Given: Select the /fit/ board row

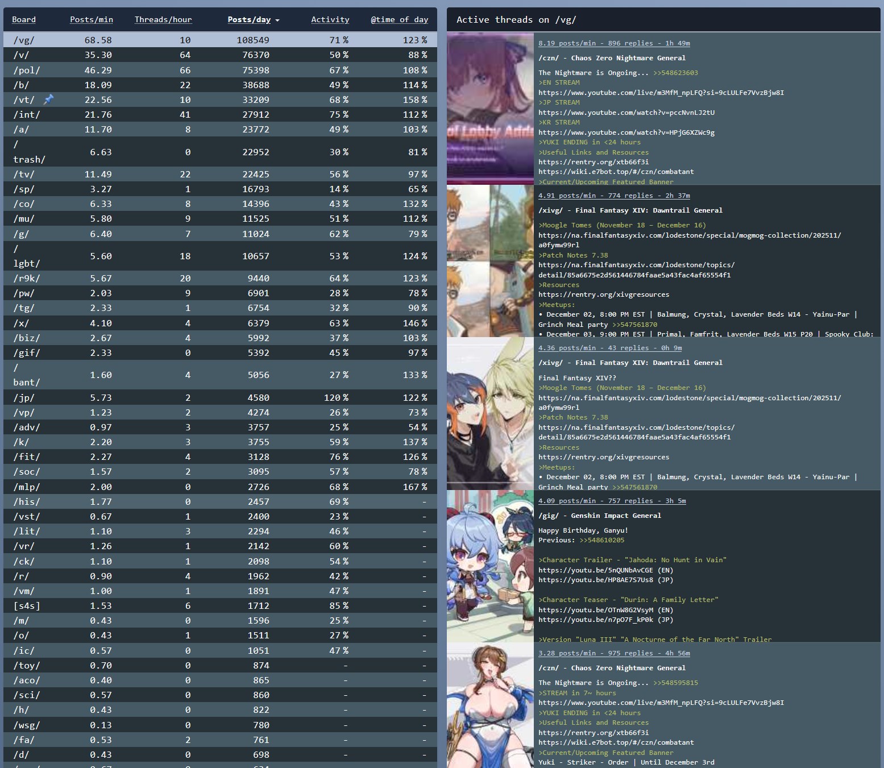Looking at the screenshot, I should click(x=220, y=456).
